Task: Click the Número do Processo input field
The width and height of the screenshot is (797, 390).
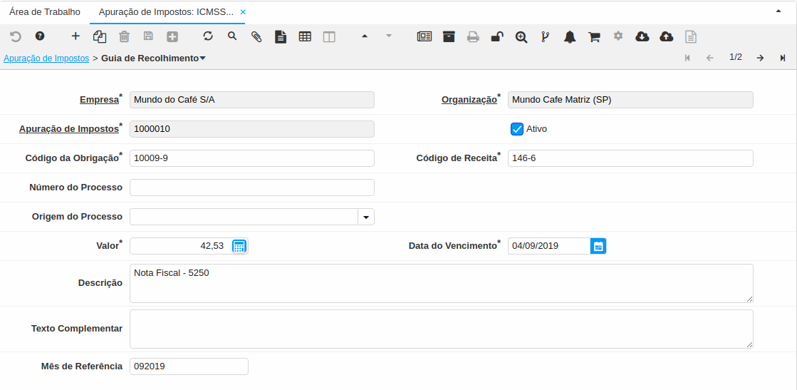Action: pyautogui.click(x=251, y=188)
